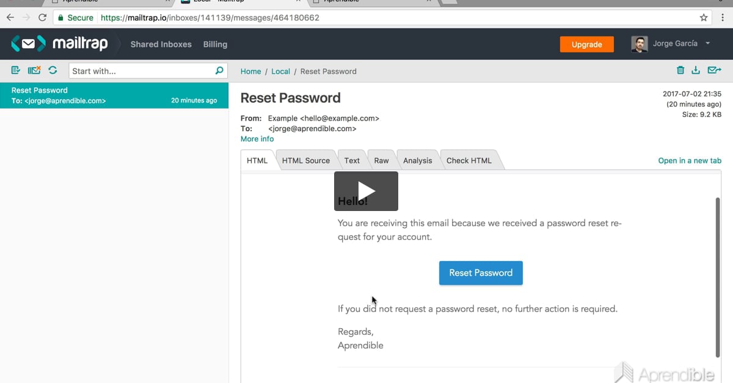This screenshot has width=733, height=383.
Task: Open Chrome's three-dot menu
Action: coord(723,18)
